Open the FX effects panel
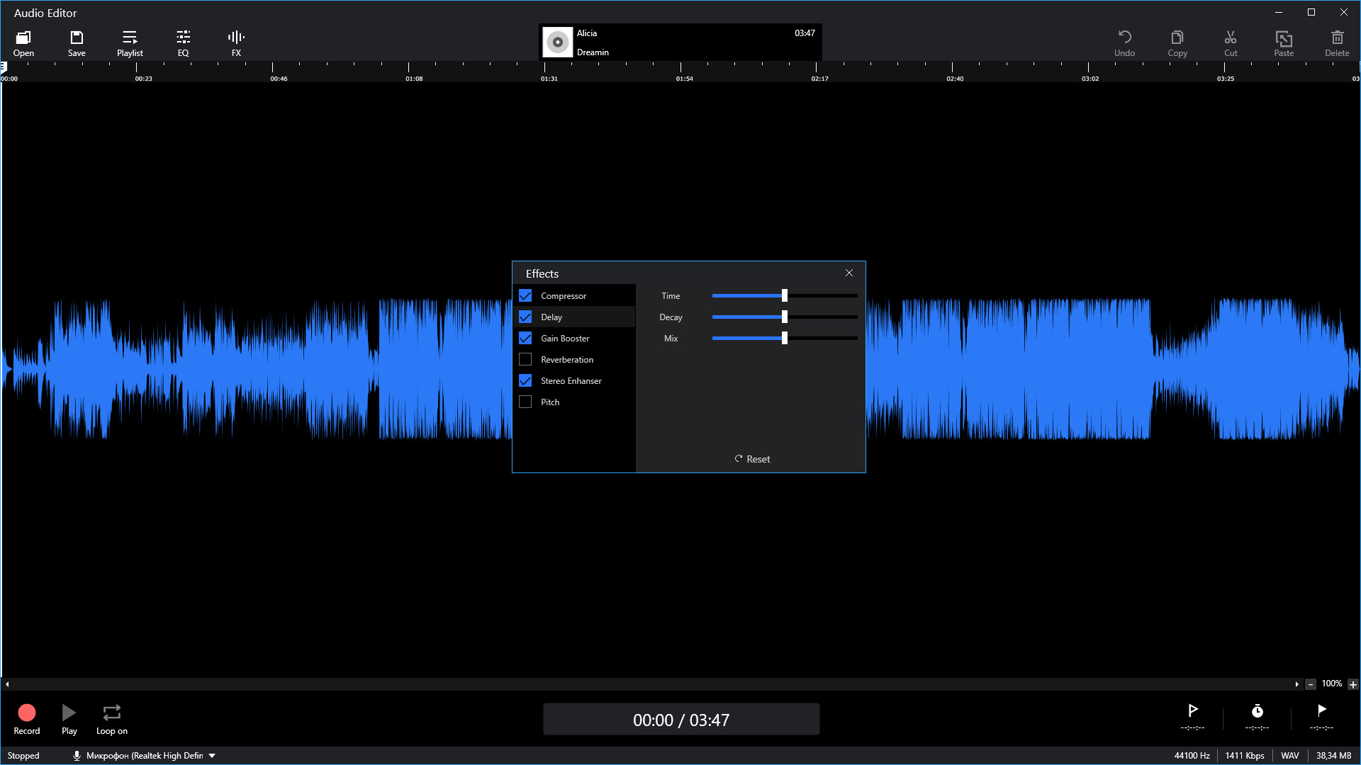Viewport: 1361px width, 765px height. click(x=235, y=42)
